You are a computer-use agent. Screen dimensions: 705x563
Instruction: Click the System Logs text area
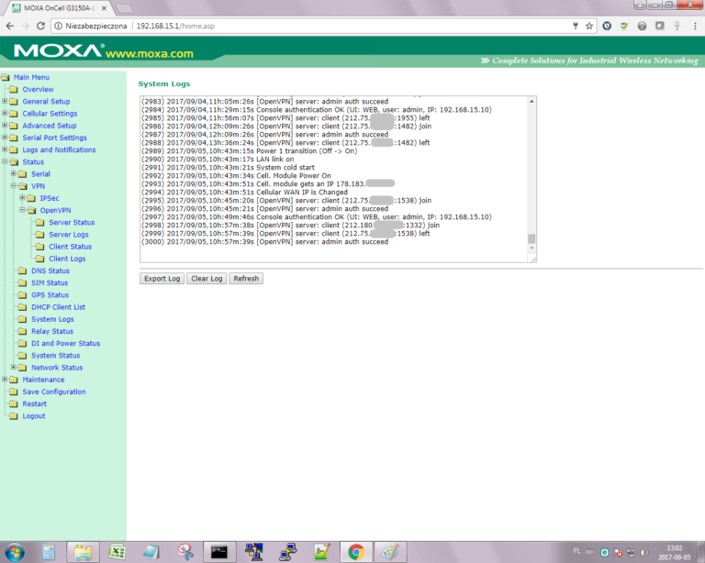[338, 179]
